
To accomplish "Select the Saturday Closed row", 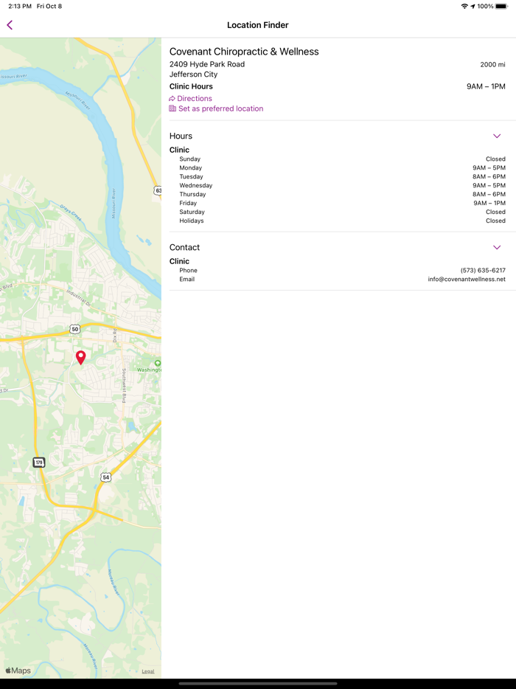I will (x=342, y=212).
